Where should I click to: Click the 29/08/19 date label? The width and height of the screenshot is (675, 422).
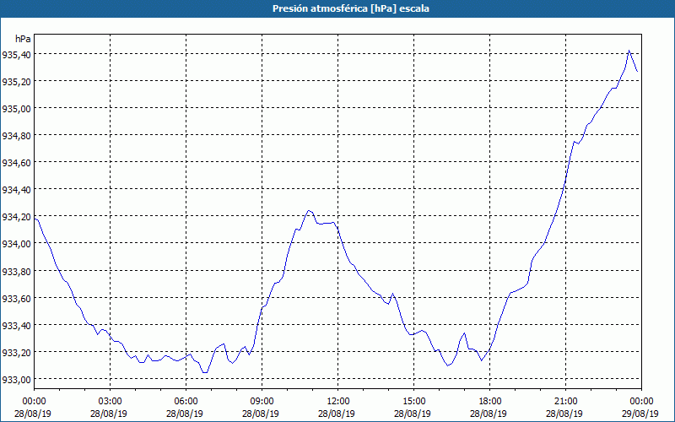(641, 414)
